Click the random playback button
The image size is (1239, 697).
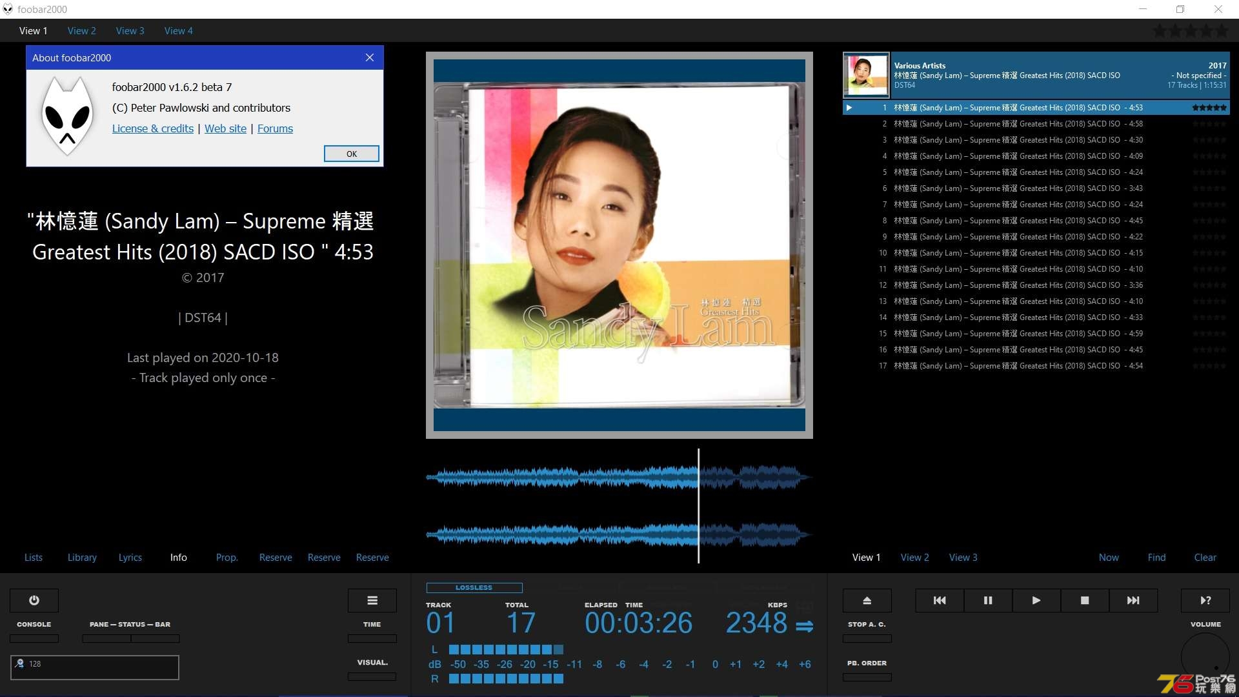coord(1205,600)
